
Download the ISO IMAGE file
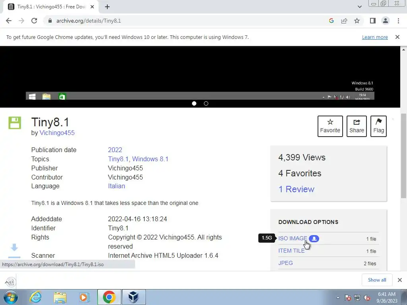click(x=293, y=238)
